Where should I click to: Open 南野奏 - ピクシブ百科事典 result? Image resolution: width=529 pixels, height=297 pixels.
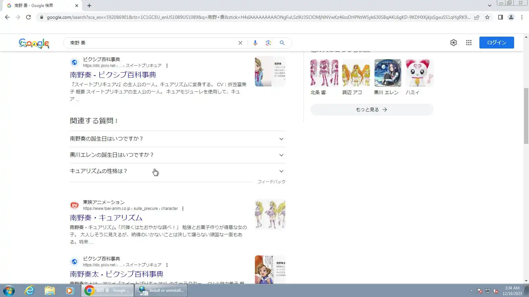[113, 75]
